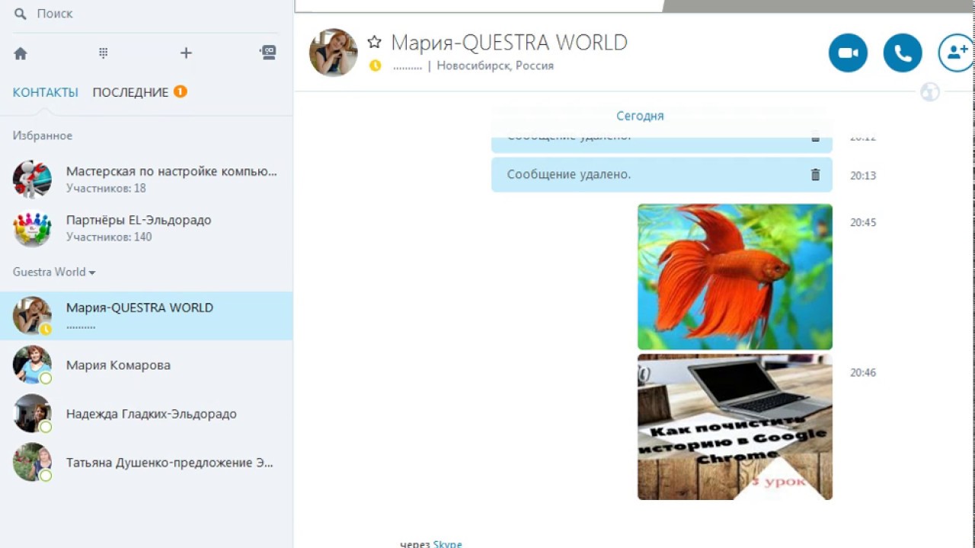Click the Сегодня date header

(x=640, y=116)
